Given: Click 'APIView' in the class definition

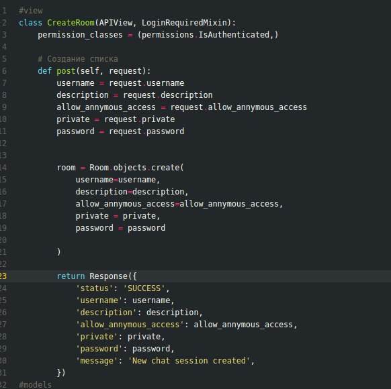Looking at the screenshot, I should point(116,23).
